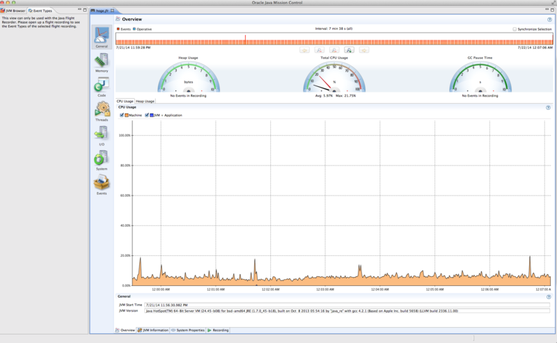The image size is (557, 343).
Task: Click the Overview heading icon
Action: 118,19
